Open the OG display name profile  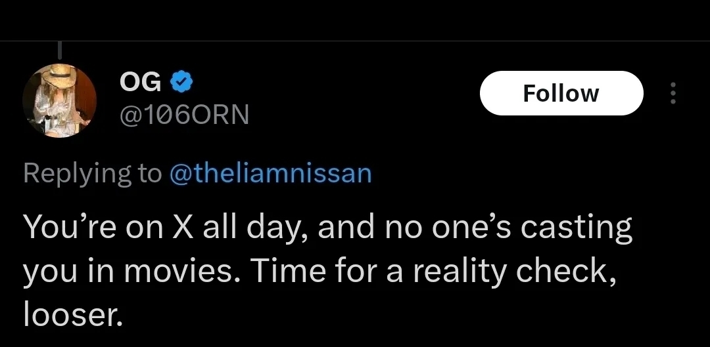click(x=139, y=82)
